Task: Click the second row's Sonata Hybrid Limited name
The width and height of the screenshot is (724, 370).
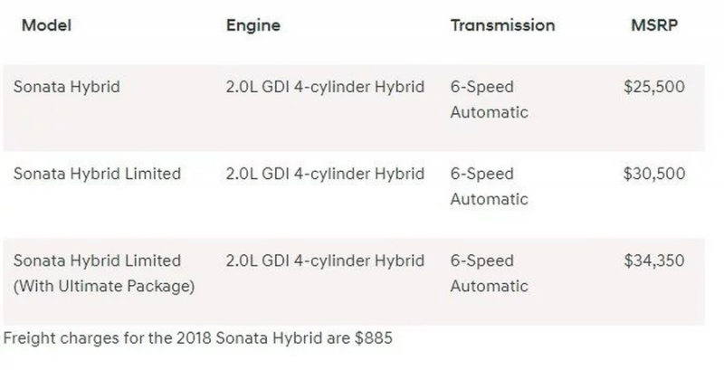Action: [x=97, y=174]
